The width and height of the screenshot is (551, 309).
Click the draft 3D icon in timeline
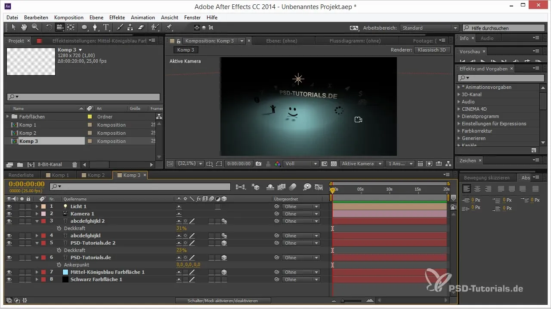tap(255, 187)
